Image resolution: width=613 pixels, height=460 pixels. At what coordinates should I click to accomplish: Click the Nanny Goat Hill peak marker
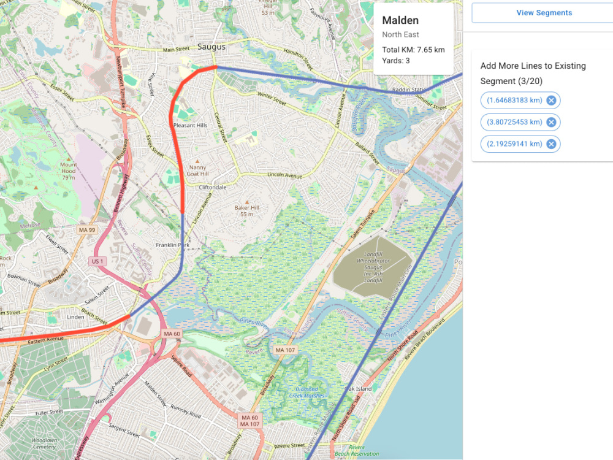coord(197,161)
